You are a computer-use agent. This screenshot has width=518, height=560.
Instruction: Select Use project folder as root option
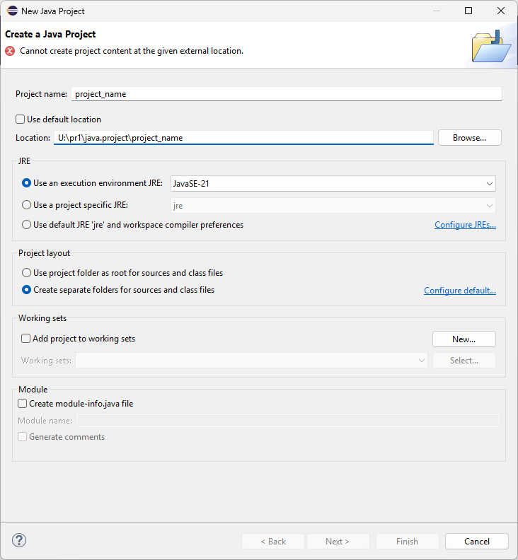(27, 272)
